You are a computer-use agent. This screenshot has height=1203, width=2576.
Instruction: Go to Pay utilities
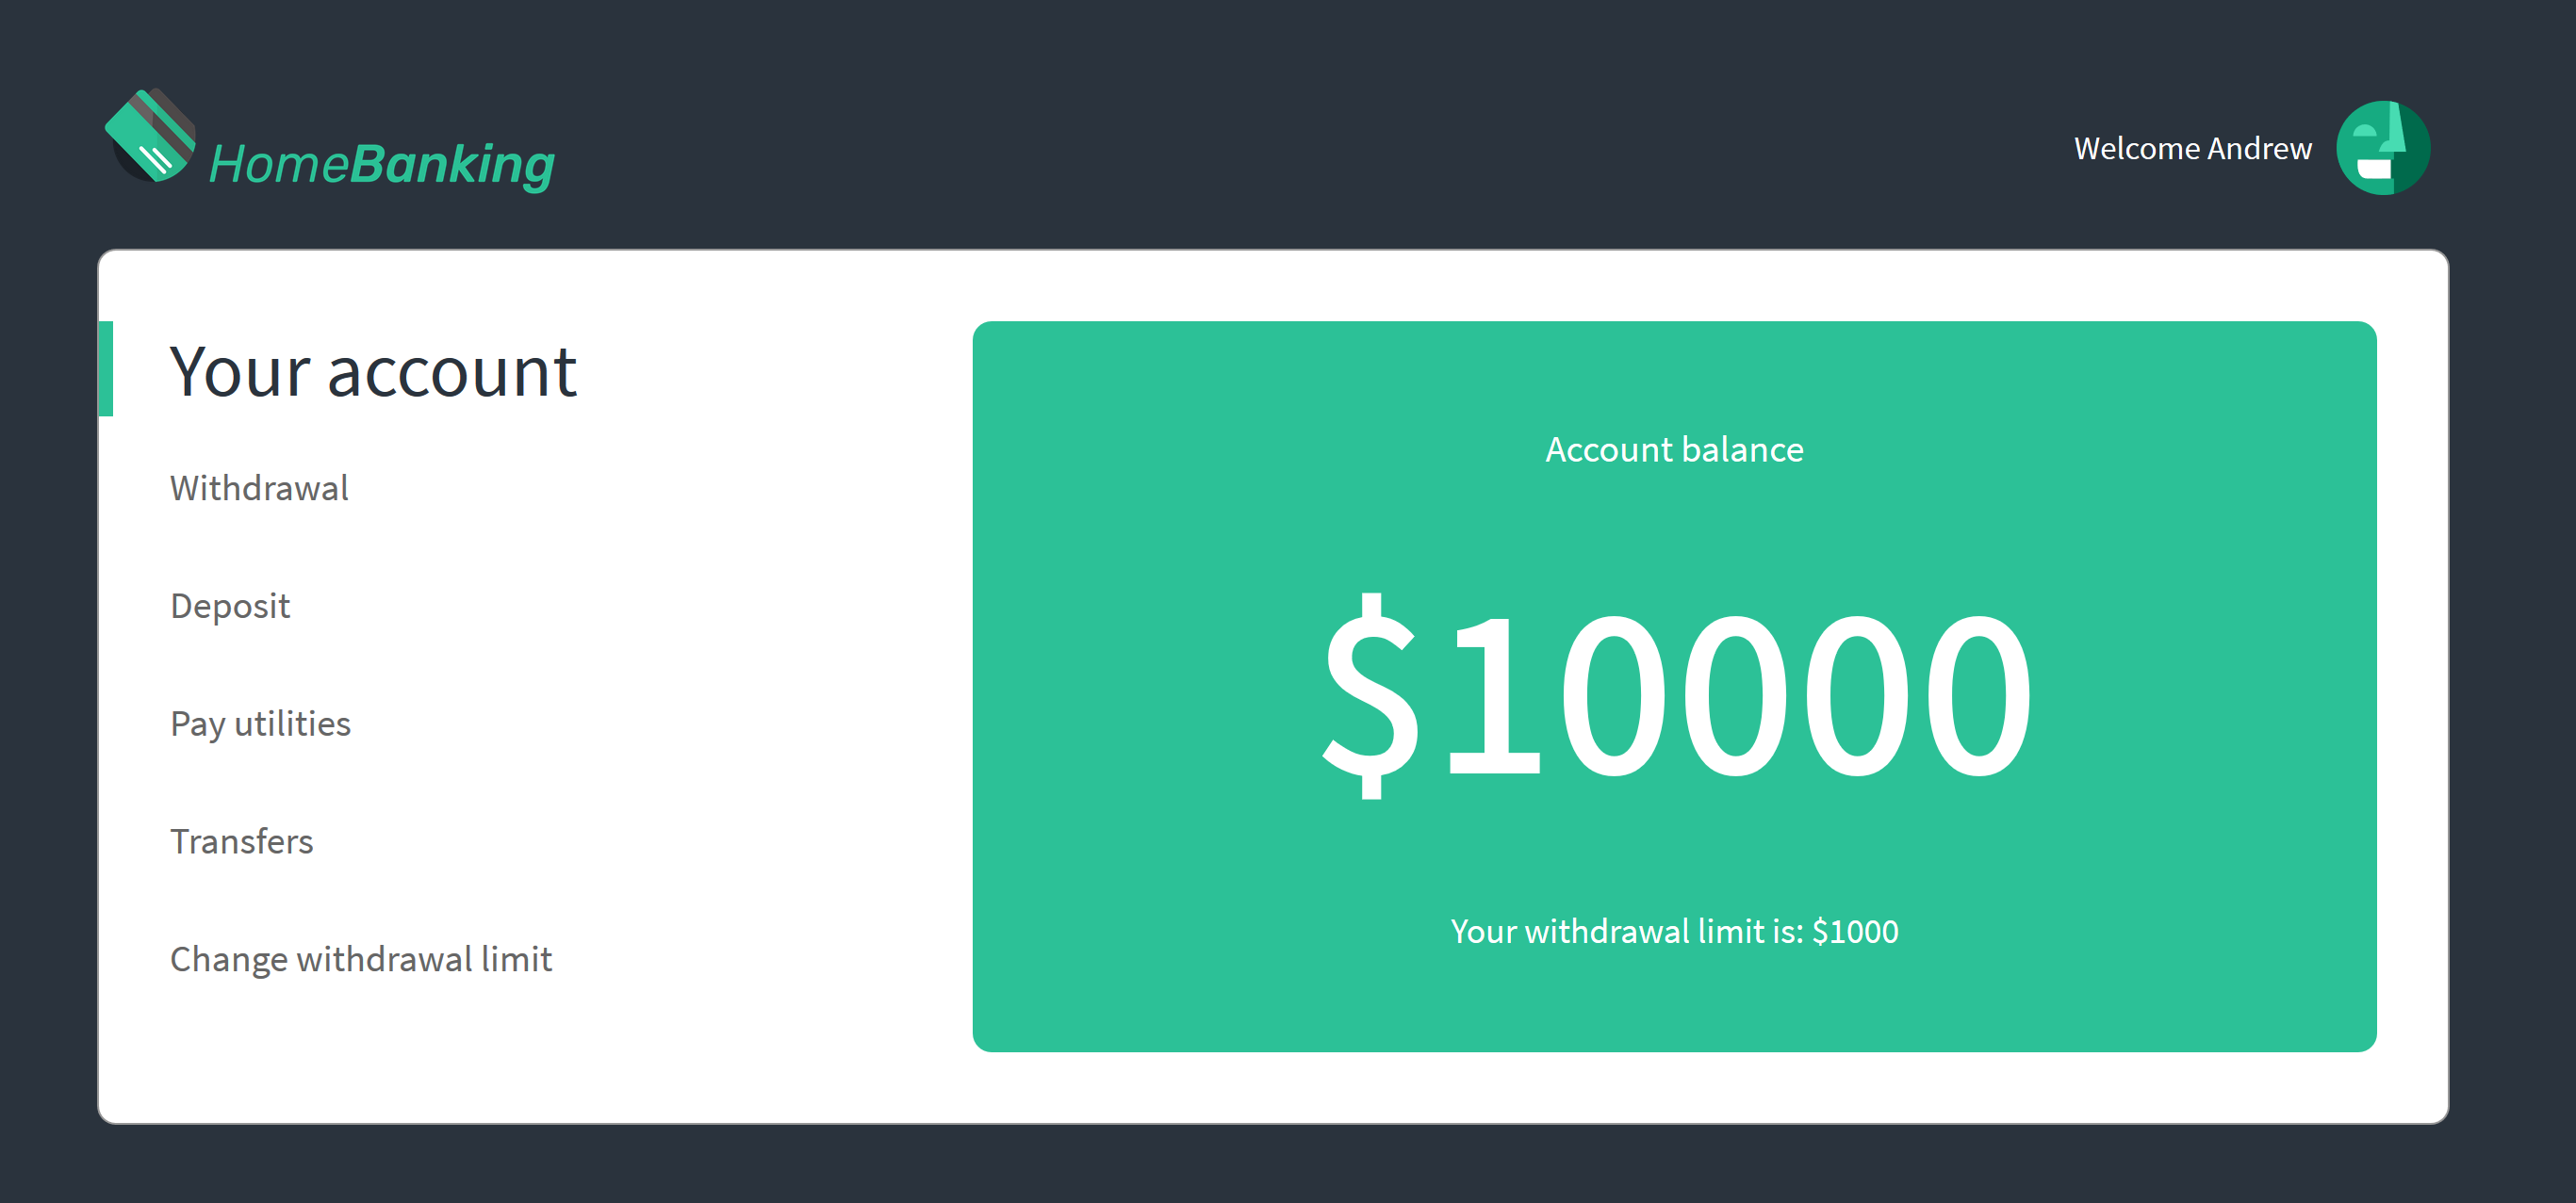click(260, 723)
